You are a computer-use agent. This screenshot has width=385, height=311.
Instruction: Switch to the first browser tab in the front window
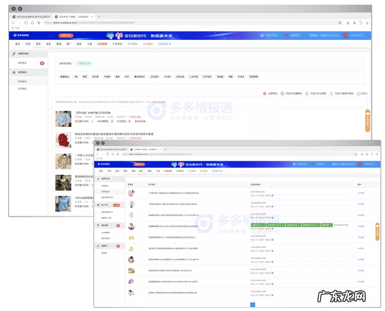pyautogui.click(x=111, y=149)
